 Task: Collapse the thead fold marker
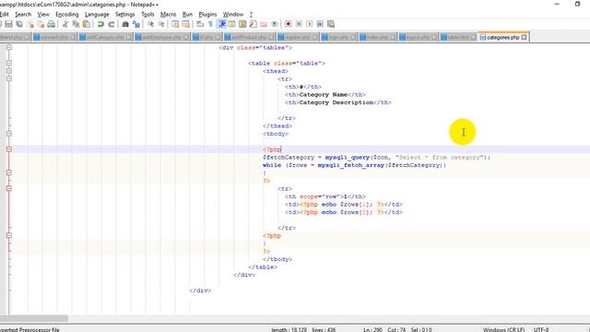(9, 71)
